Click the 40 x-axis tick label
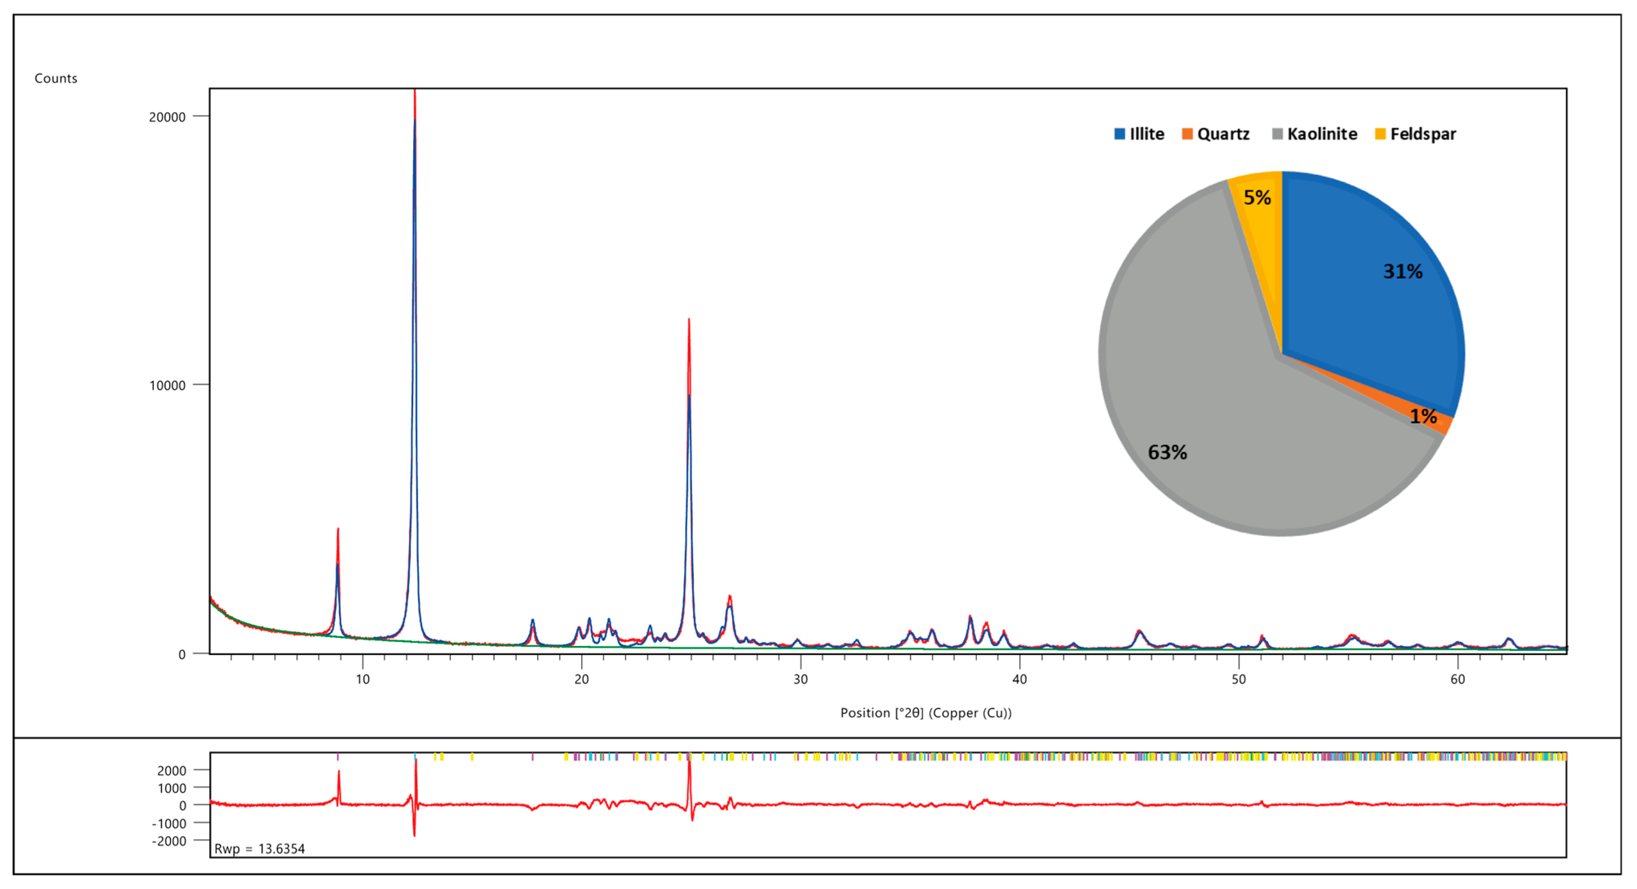Image resolution: width=1637 pixels, height=889 pixels. pyautogui.click(x=1019, y=679)
